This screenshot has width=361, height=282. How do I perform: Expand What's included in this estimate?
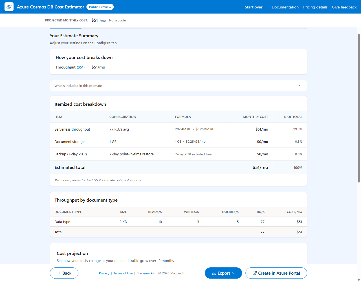(178, 86)
